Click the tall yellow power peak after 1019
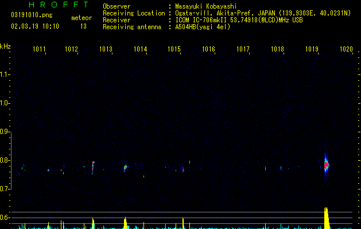Viewport: 361px width, 229px height. (326, 218)
